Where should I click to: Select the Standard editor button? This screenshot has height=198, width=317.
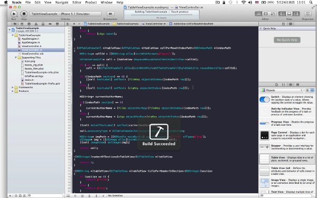click(258, 14)
